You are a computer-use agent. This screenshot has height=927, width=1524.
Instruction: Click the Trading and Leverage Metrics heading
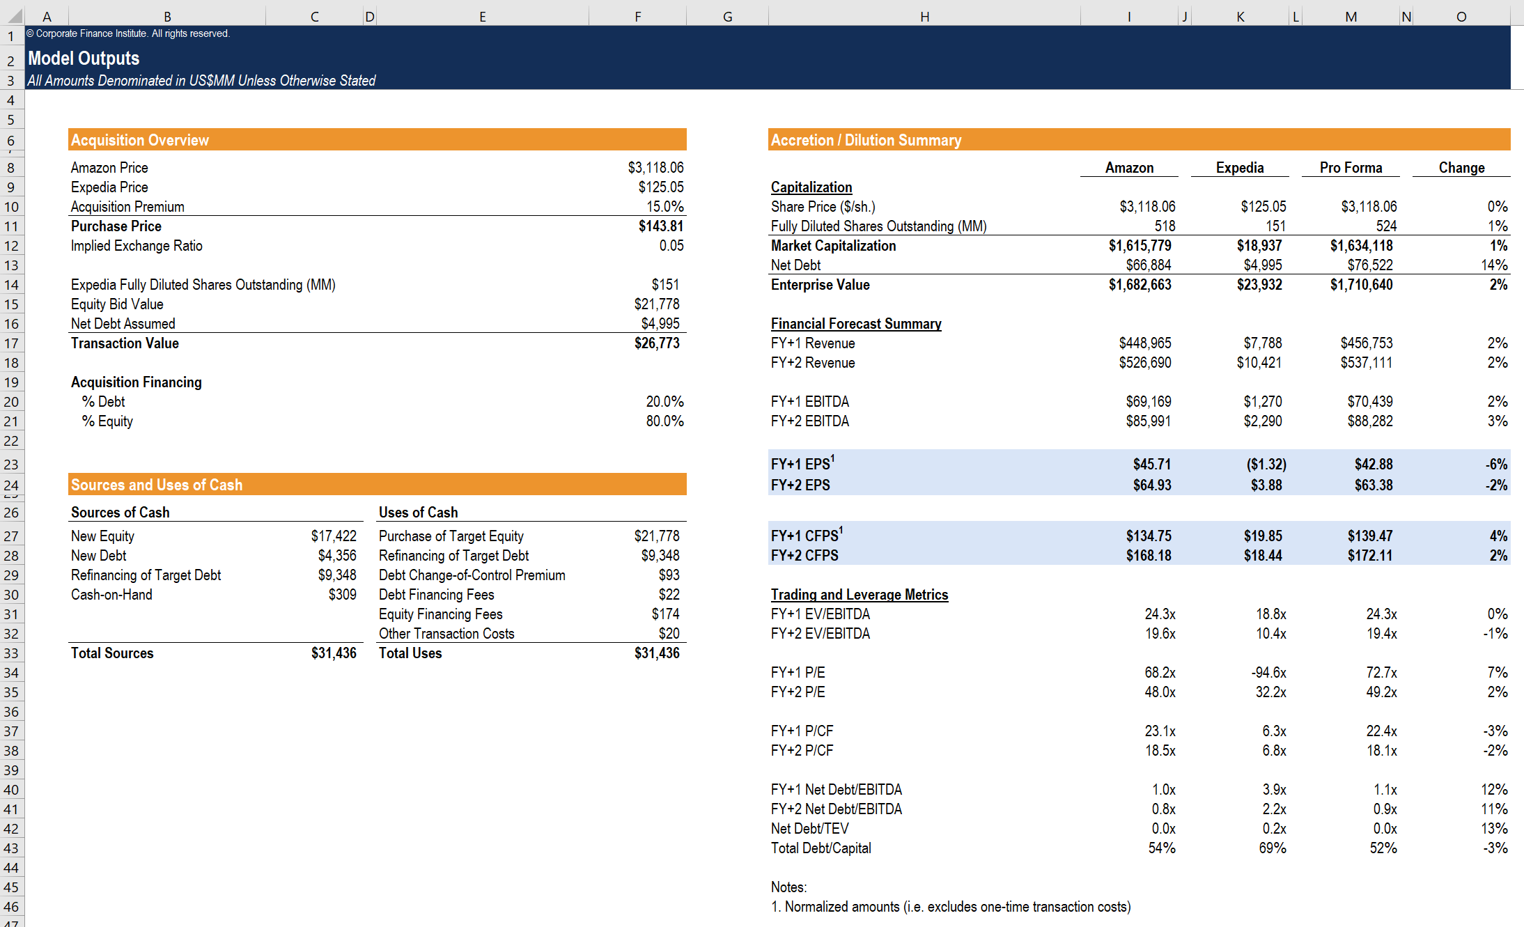[859, 595]
